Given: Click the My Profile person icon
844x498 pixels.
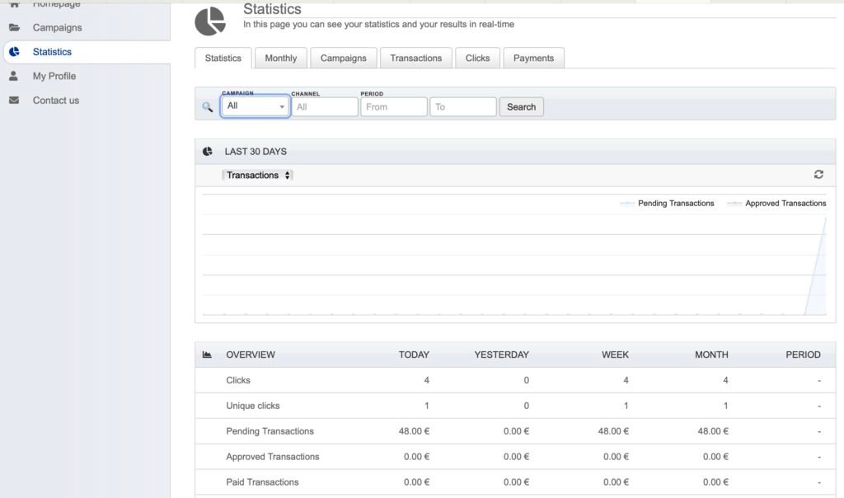Looking at the screenshot, I should coord(14,76).
